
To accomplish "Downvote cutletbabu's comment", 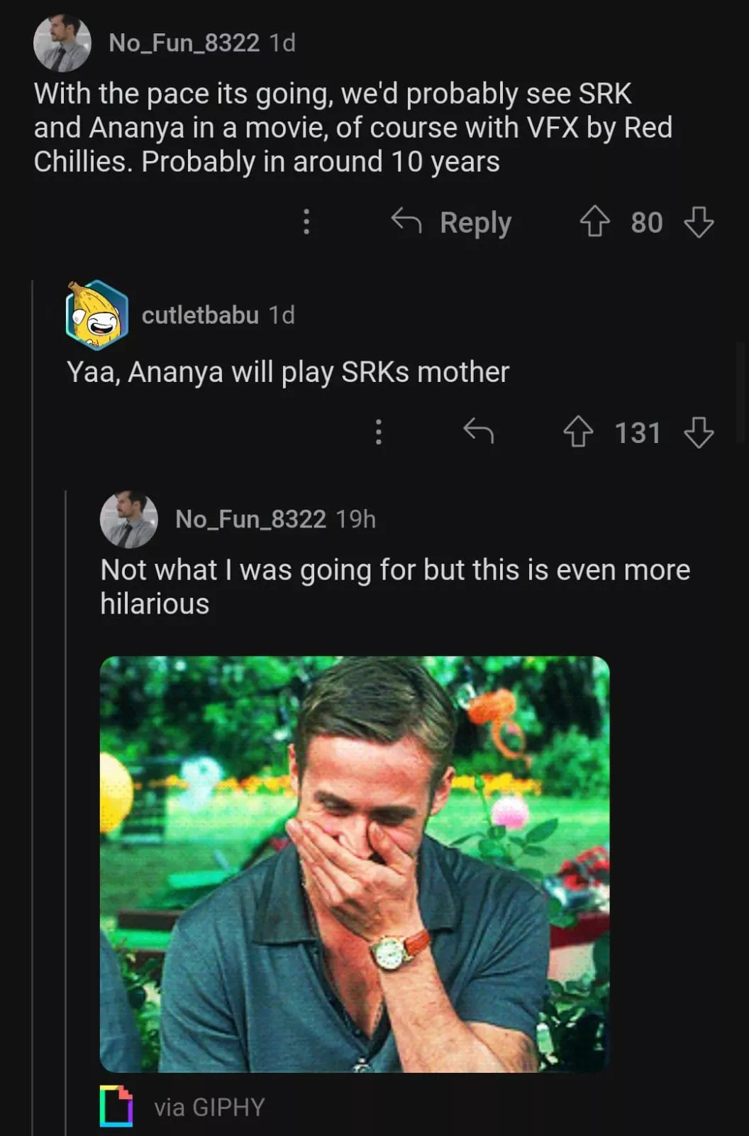I will tap(699, 432).
